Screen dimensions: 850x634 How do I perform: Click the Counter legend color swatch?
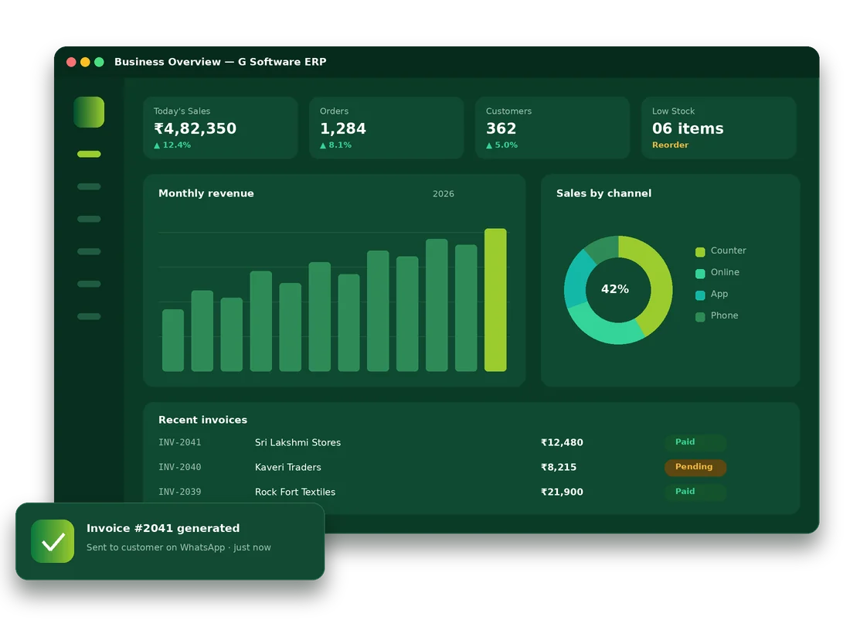point(700,251)
